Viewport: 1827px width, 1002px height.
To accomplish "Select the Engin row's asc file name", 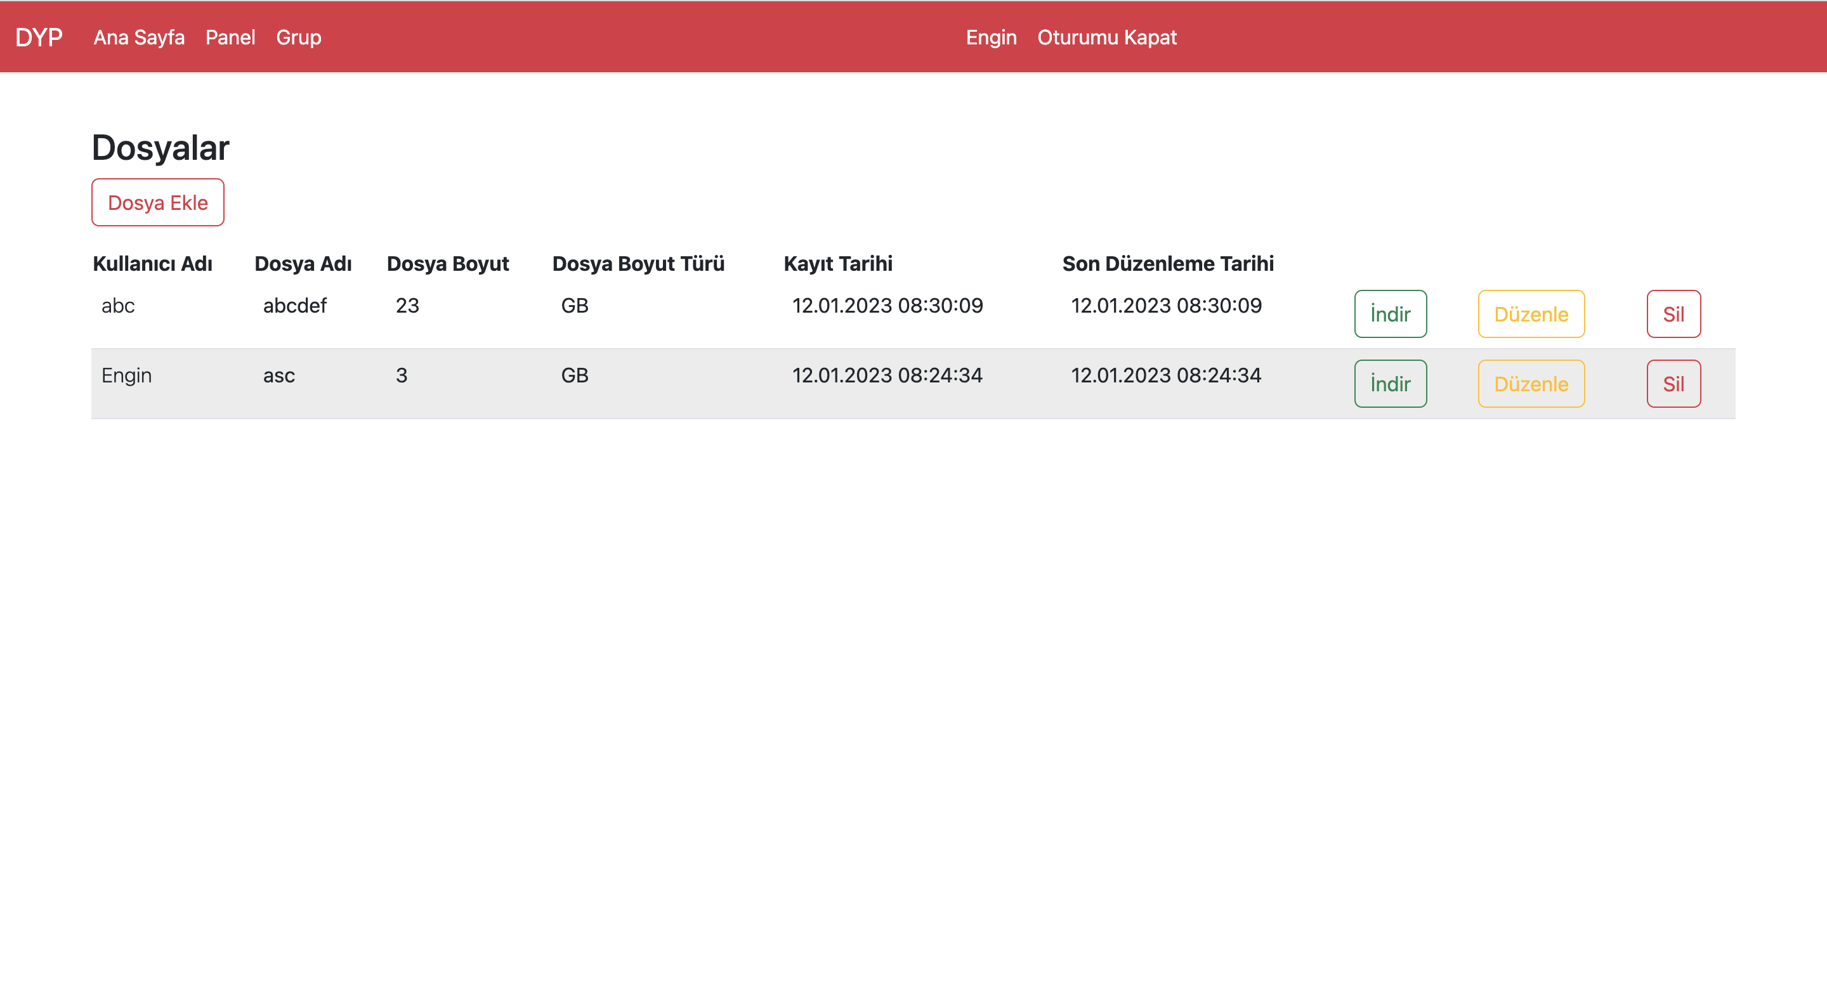I will click(278, 375).
